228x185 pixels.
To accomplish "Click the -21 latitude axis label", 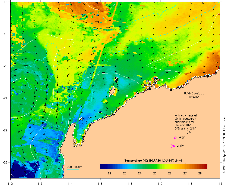I will click(x=5, y=98).
